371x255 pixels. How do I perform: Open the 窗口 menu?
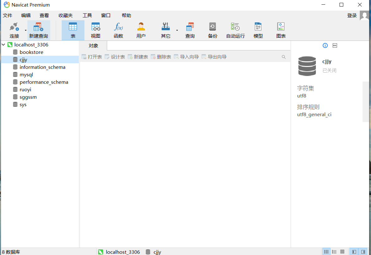[106, 15]
